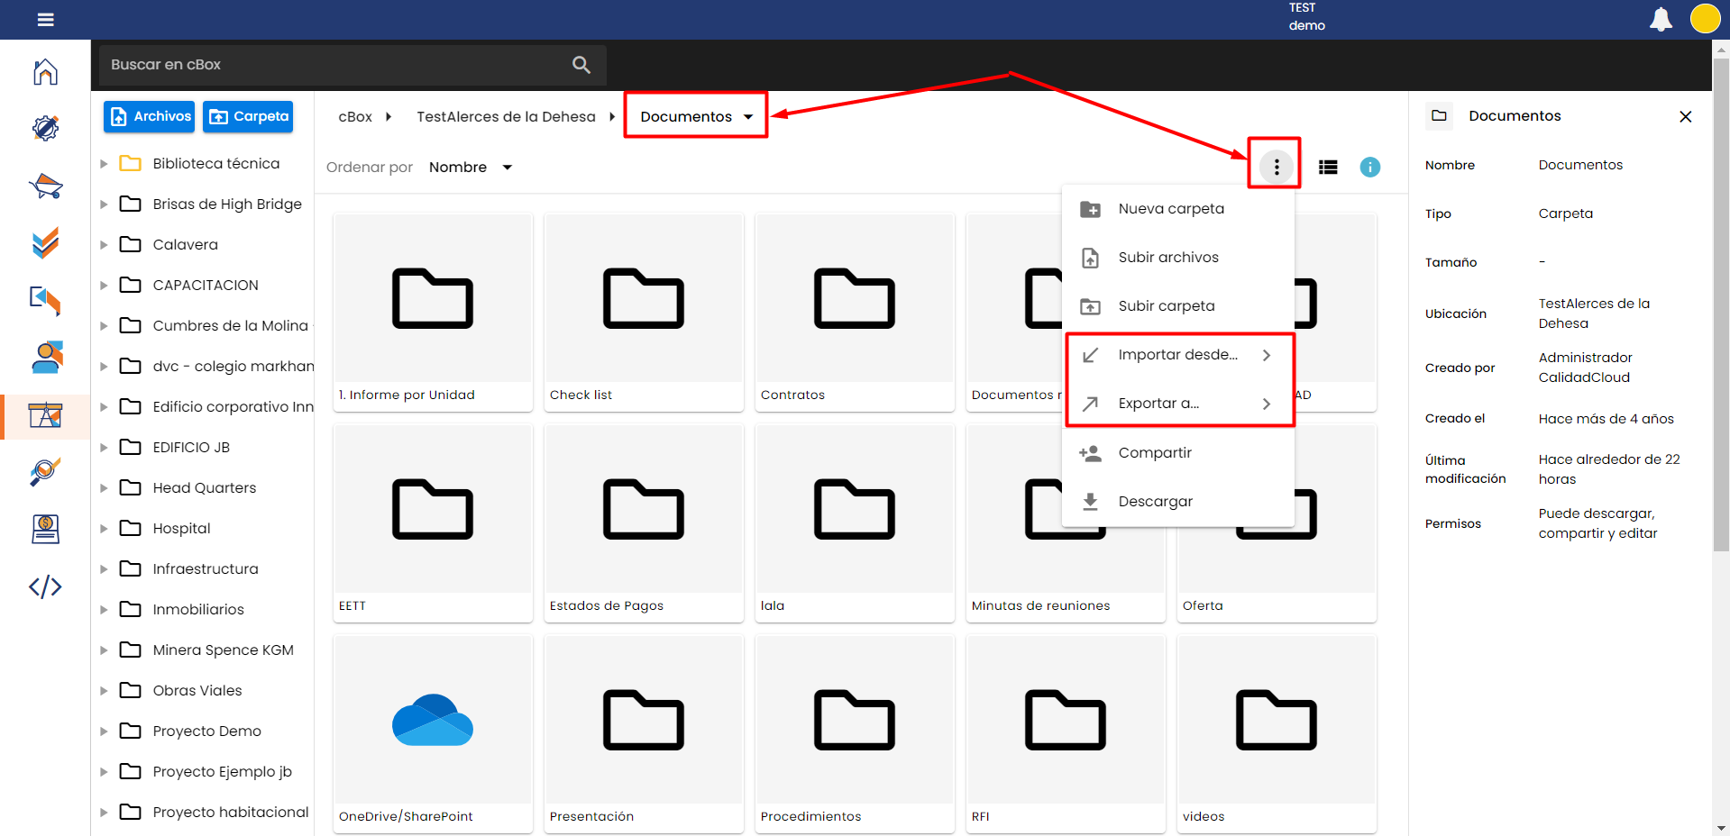Image resolution: width=1730 pixels, height=836 pixels.
Task: Go to TestAlerces de la Dehesa breadcrumb
Action: point(506,117)
